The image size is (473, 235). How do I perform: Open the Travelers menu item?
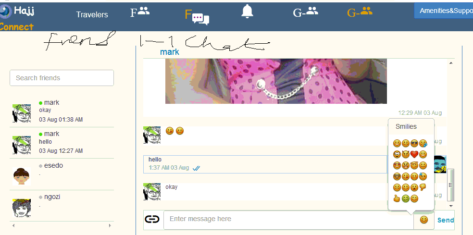pyautogui.click(x=92, y=14)
